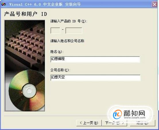Click the 请输入姓名和公司名称 instruction text

tap(67, 41)
